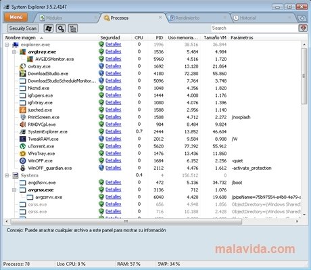
Task: Select the Nkcmd.exe process row
Action: click(152, 88)
